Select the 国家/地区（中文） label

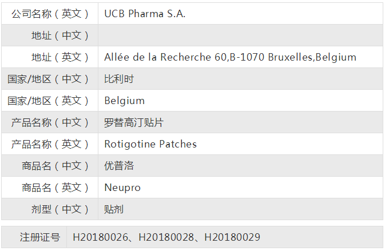(x=49, y=79)
